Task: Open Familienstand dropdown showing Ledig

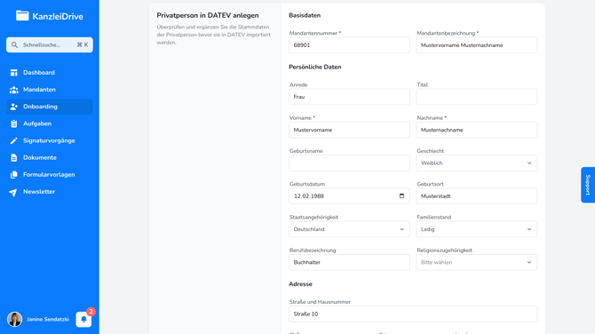Action: 477,229
